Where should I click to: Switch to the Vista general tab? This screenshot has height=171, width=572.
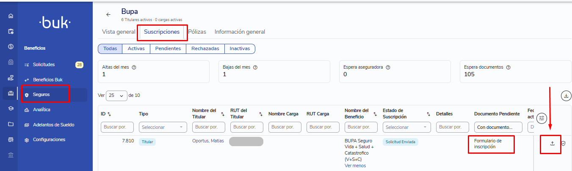point(119,32)
